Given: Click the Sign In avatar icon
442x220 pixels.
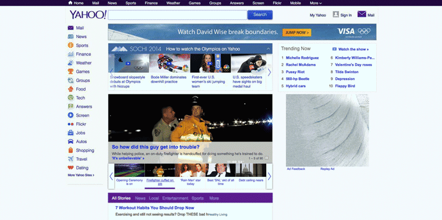Looking at the screenshot, I should click(335, 15).
